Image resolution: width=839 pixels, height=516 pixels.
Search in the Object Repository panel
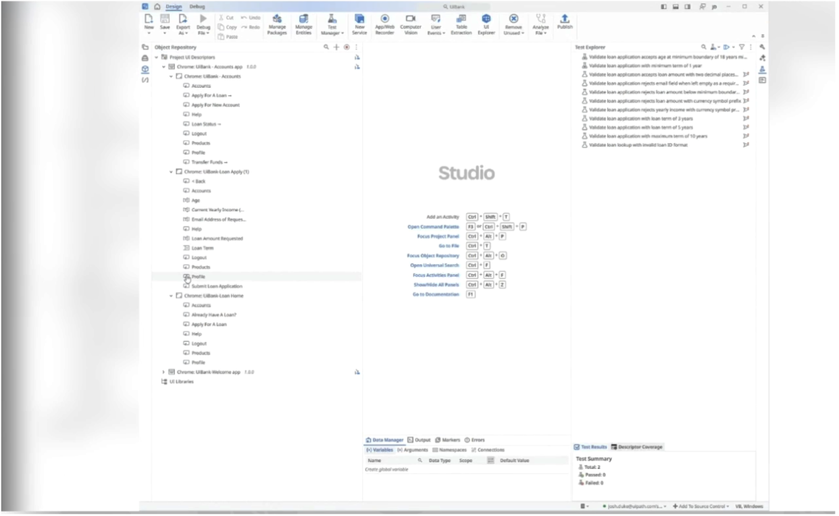coord(326,47)
